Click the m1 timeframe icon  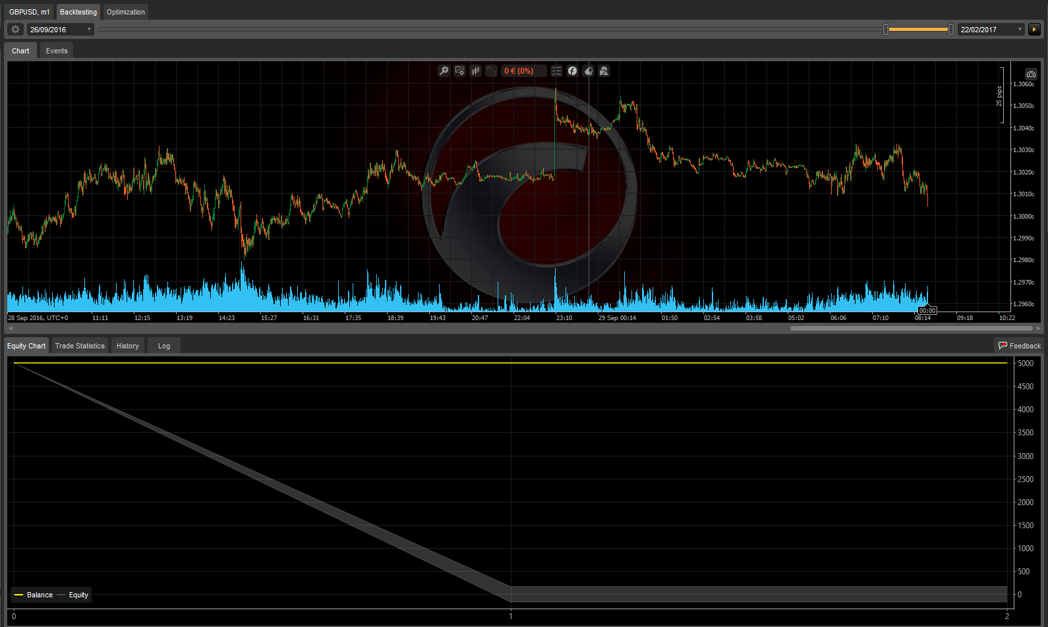point(492,71)
